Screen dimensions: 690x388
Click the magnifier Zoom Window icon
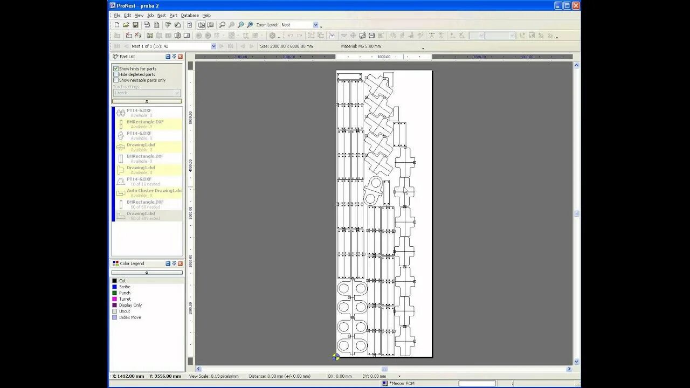pyautogui.click(x=222, y=25)
